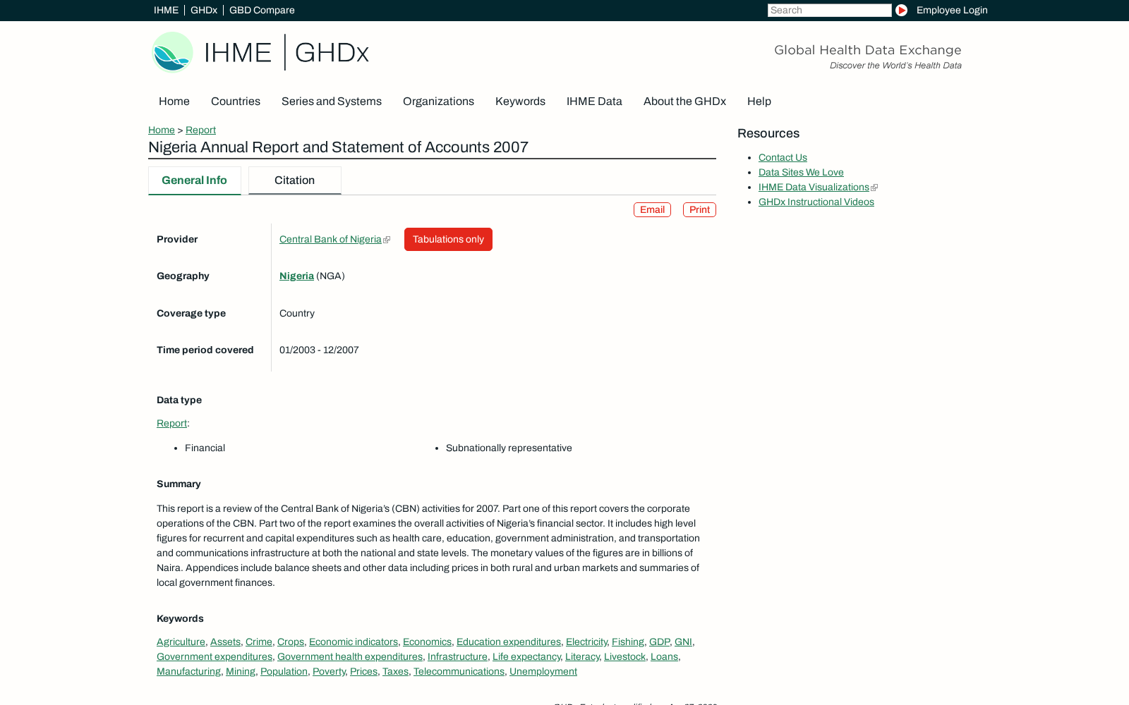This screenshot has width=1129, height=705.
Task: Open Employee Login
Action: (952, 11)
